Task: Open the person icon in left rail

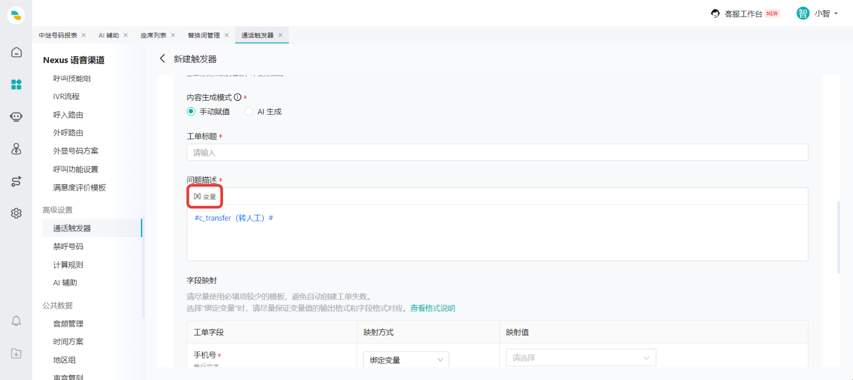Action: (16, 148)
